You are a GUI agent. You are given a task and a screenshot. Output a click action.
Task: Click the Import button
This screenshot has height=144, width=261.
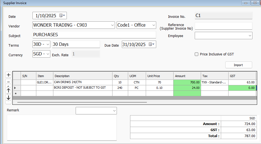[238, 65]
